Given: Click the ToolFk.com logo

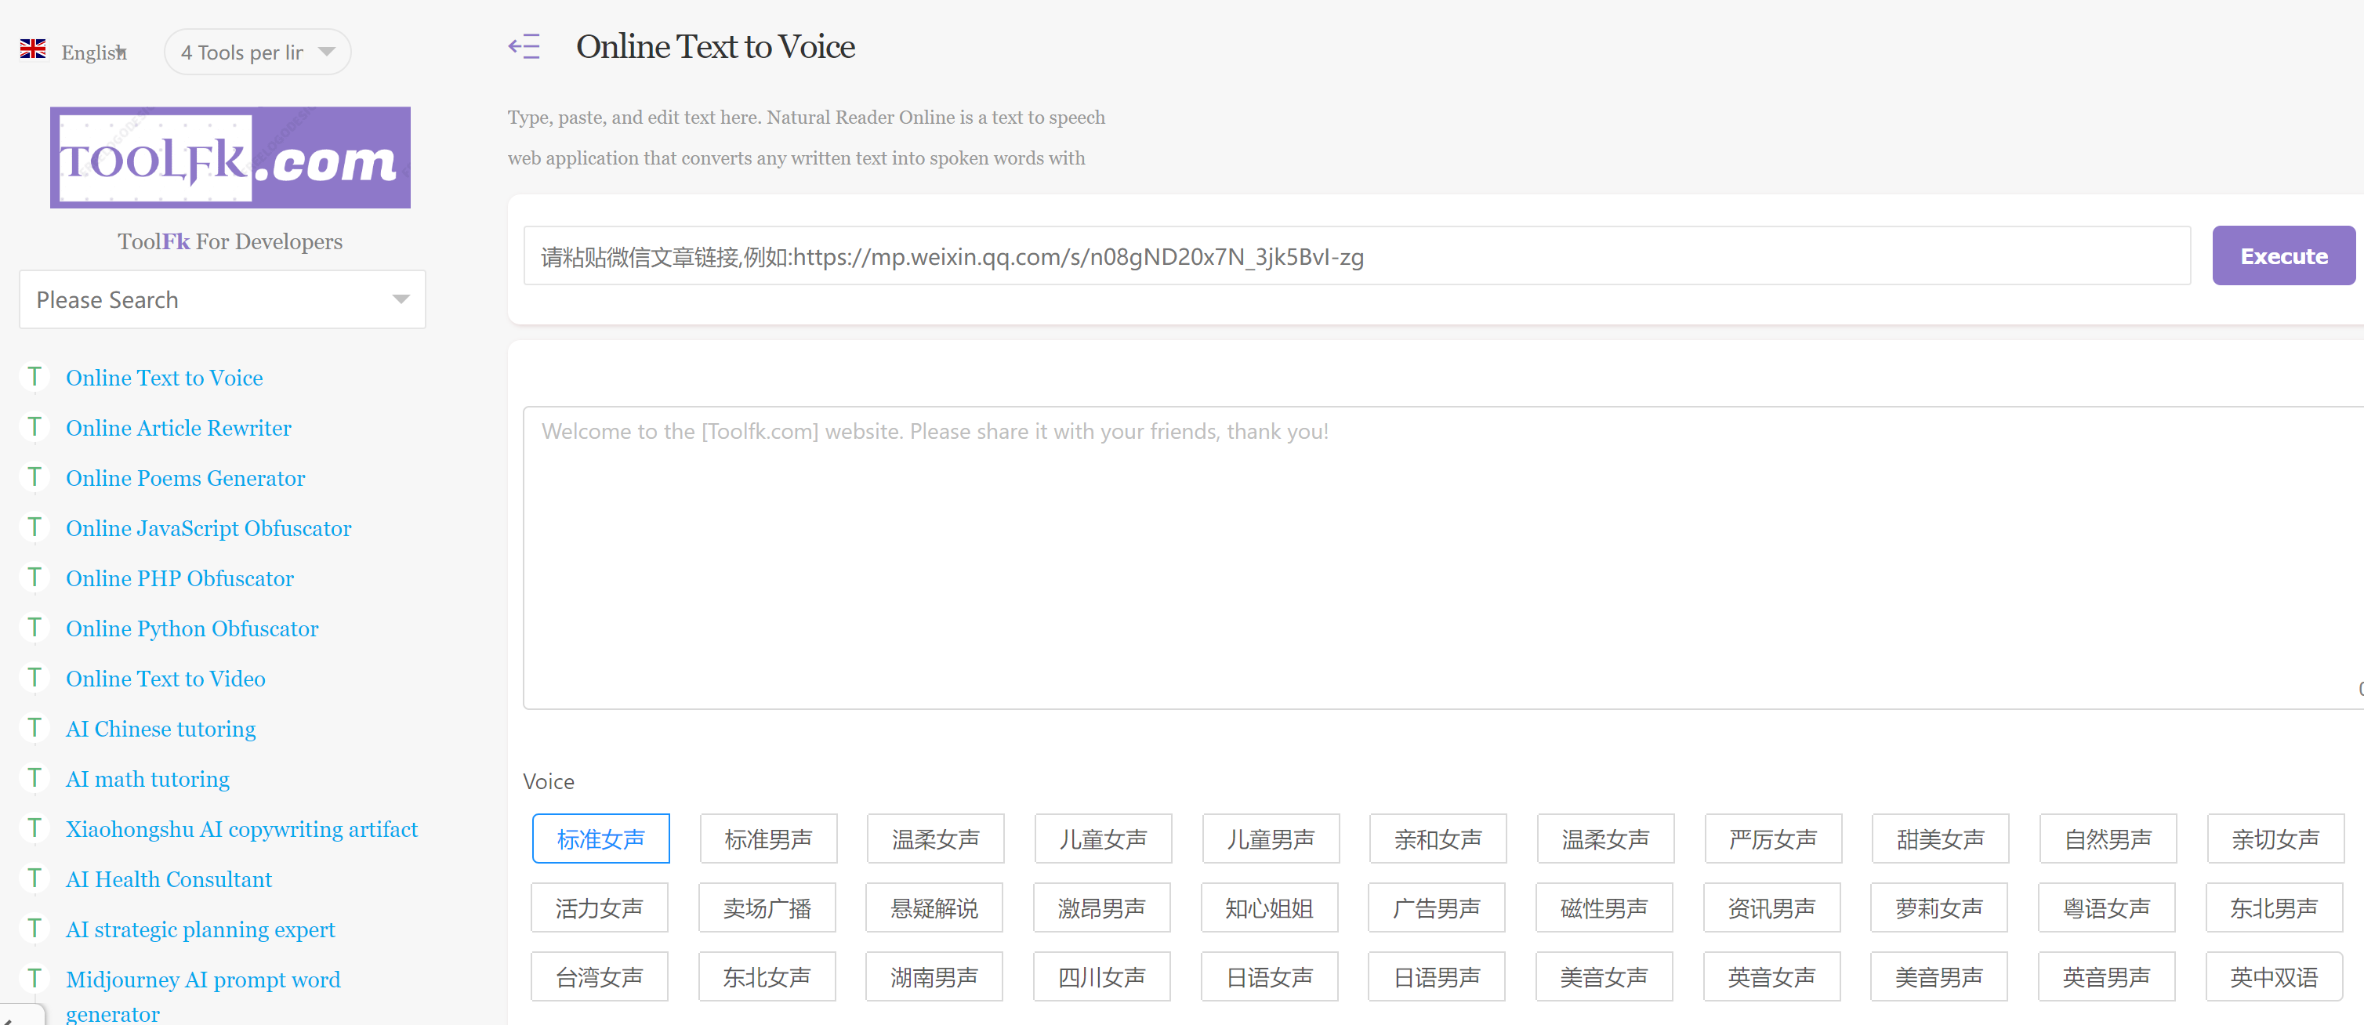Looking at the screenshot, I should point(230,157).
